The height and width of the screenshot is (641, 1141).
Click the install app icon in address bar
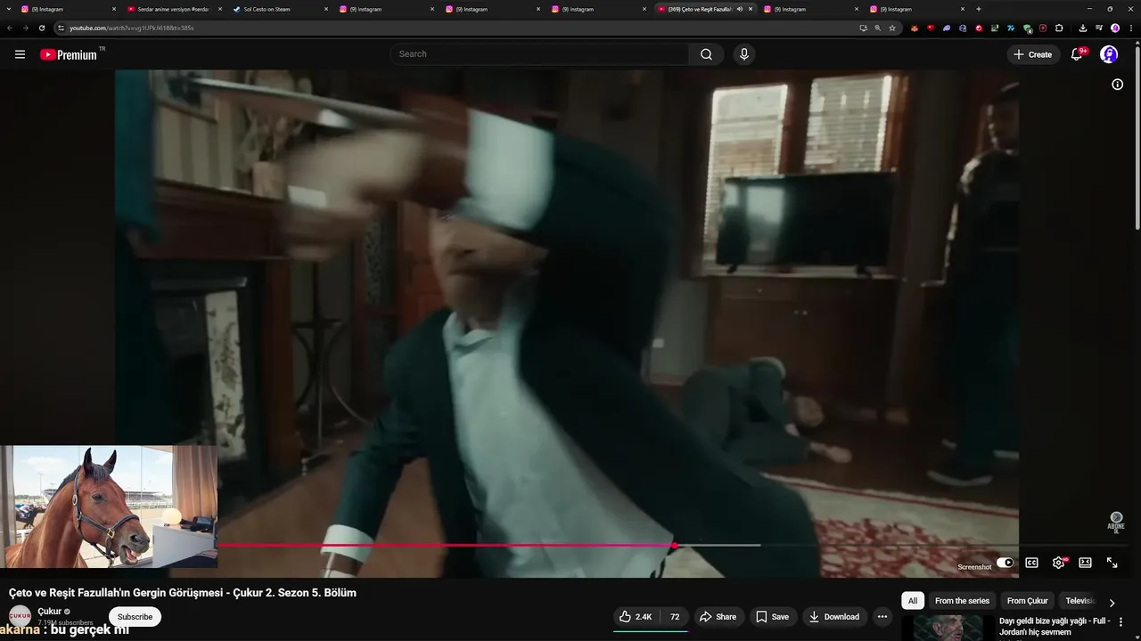[863, 28]
